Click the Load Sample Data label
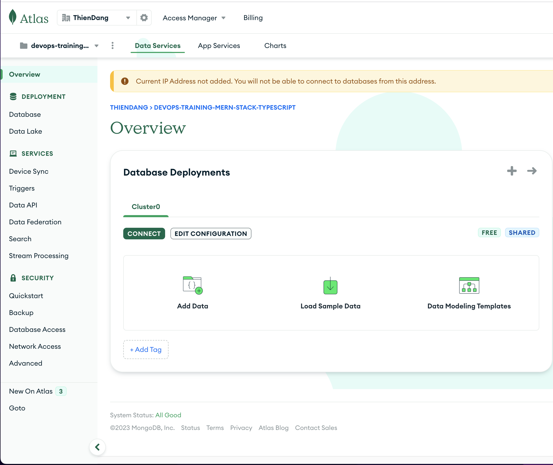The width and height of the screenshot is (553, 465). 330,306
